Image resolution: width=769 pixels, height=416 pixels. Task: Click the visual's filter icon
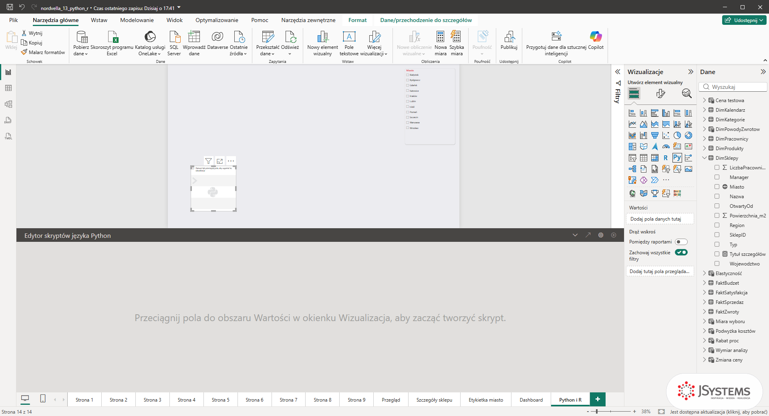tap(208, 161)
